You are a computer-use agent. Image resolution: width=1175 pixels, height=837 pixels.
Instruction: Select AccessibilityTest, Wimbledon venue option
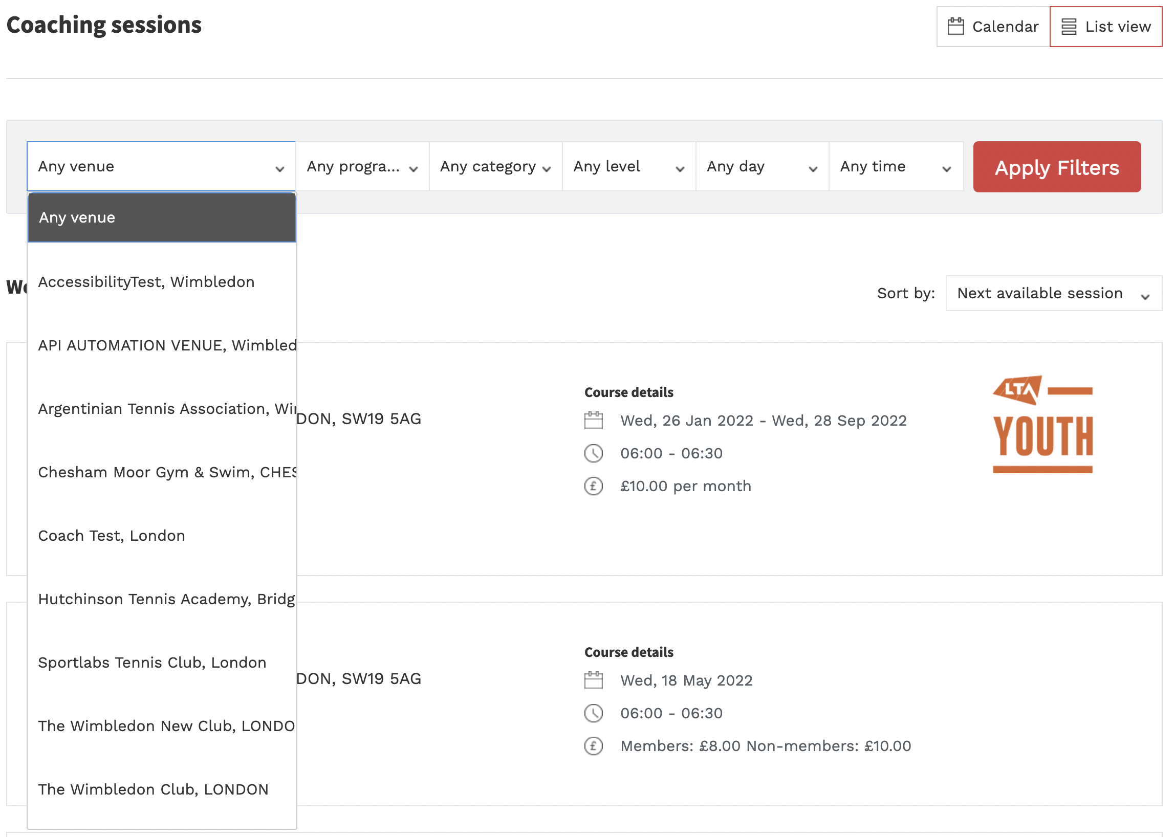[x=146, y=282]
